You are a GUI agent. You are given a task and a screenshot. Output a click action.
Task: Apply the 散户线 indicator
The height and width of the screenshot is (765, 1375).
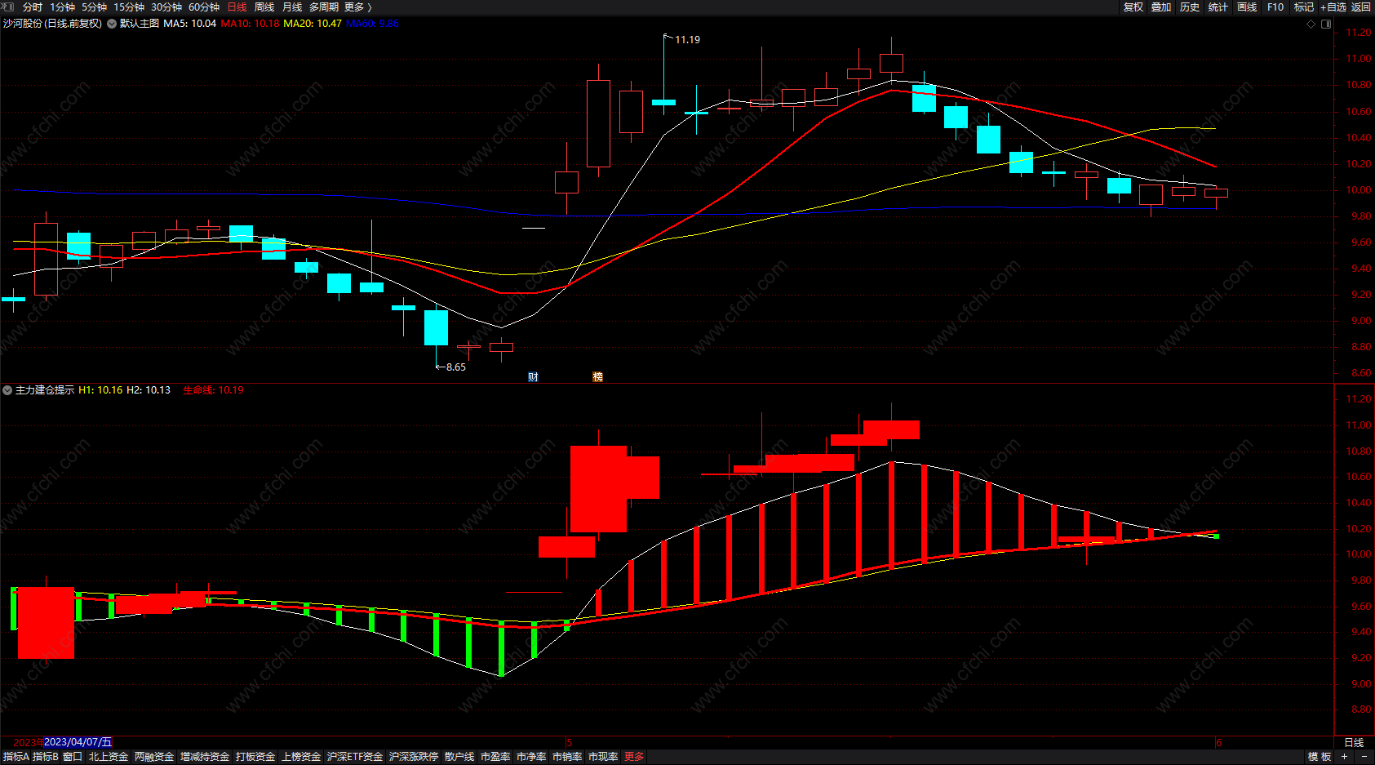[x=459, y=757]
